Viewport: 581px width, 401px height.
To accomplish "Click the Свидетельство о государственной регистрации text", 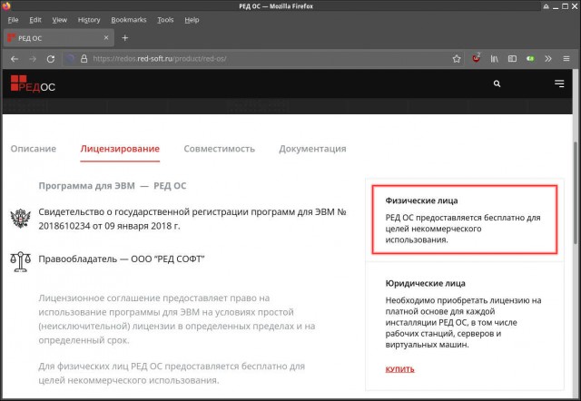I will pyautogui.click(x=192, y=219).
